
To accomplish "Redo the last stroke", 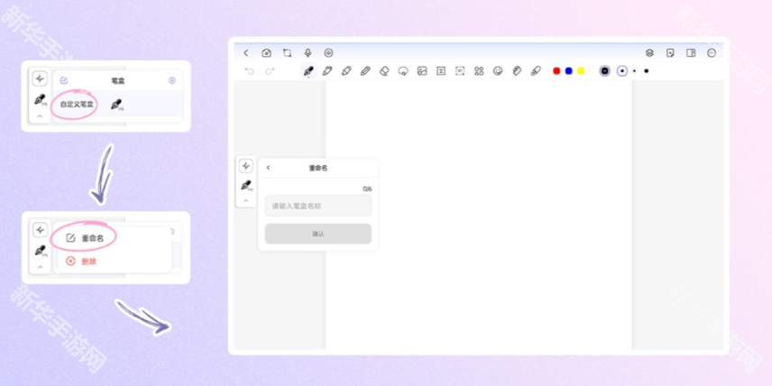I will pyautogui.click(x=270, y=71).
